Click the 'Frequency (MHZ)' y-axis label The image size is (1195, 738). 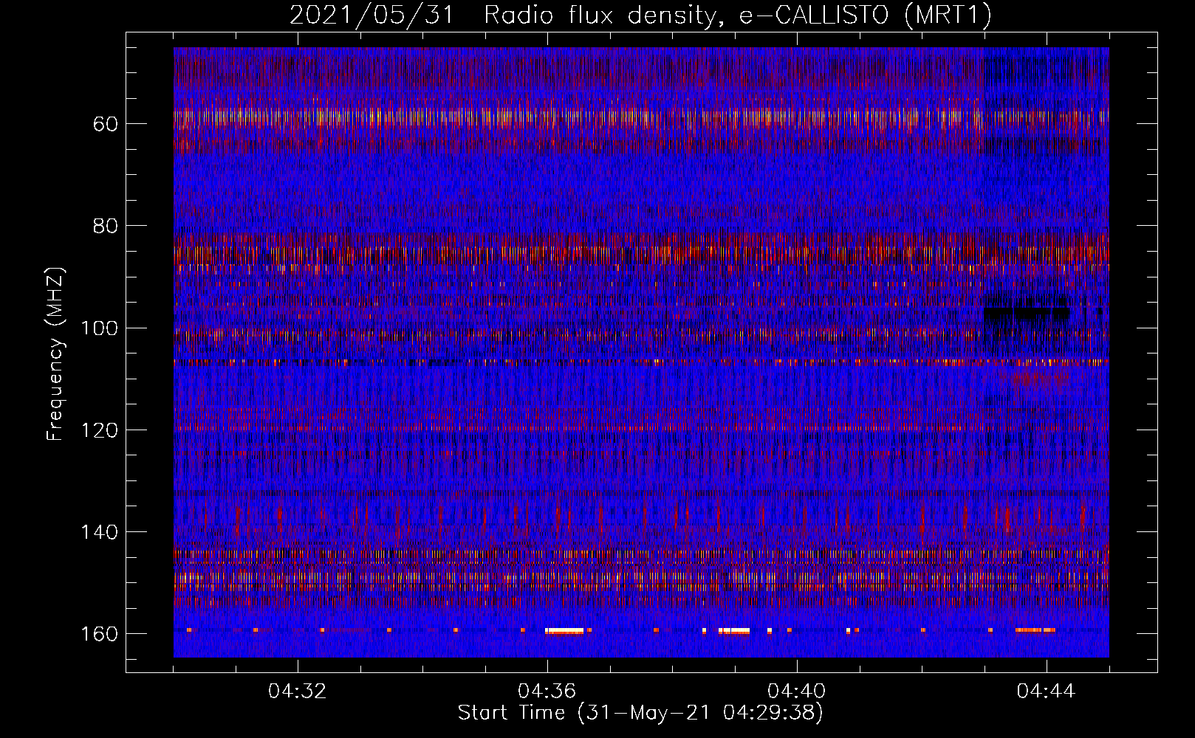55,354
